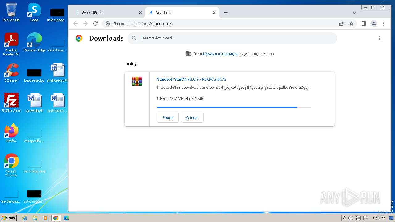Open Internet Explorer from the taskbar
Viewport: 395px width, 222px height.
25,218
